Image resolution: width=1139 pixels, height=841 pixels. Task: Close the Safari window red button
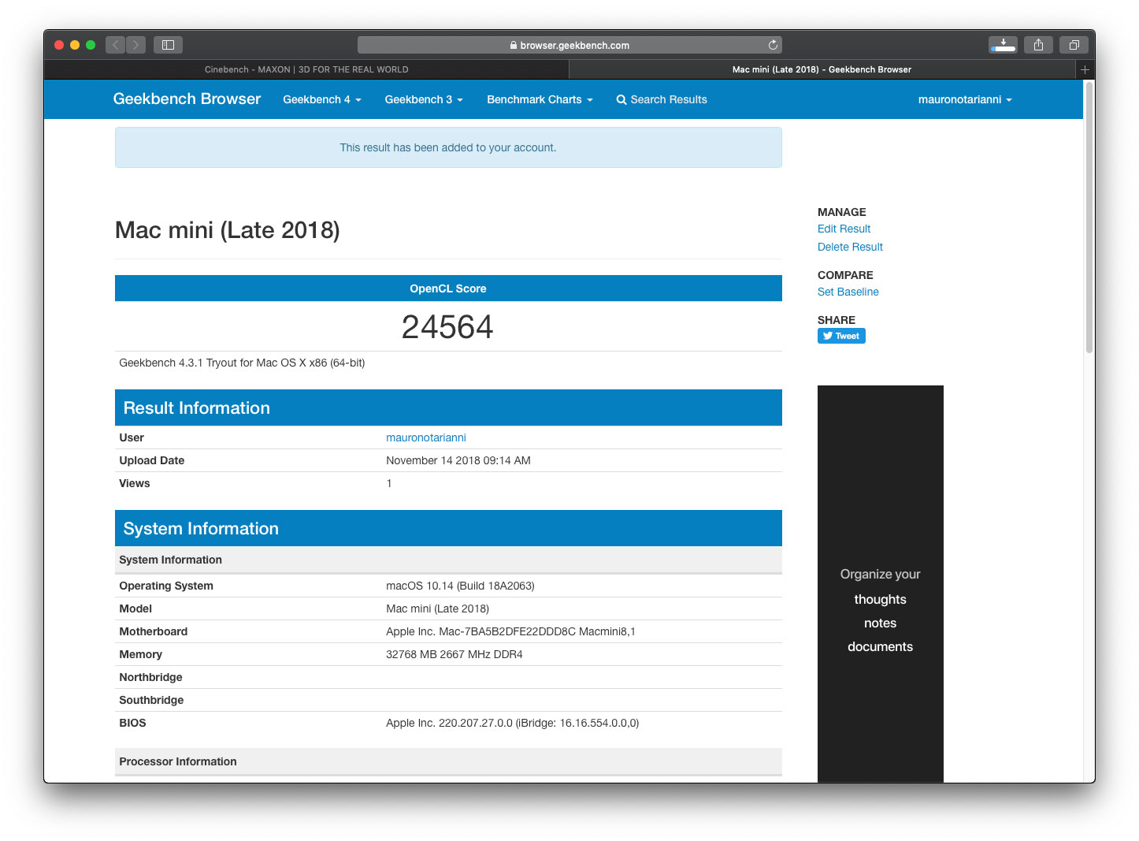pos(59,45)
